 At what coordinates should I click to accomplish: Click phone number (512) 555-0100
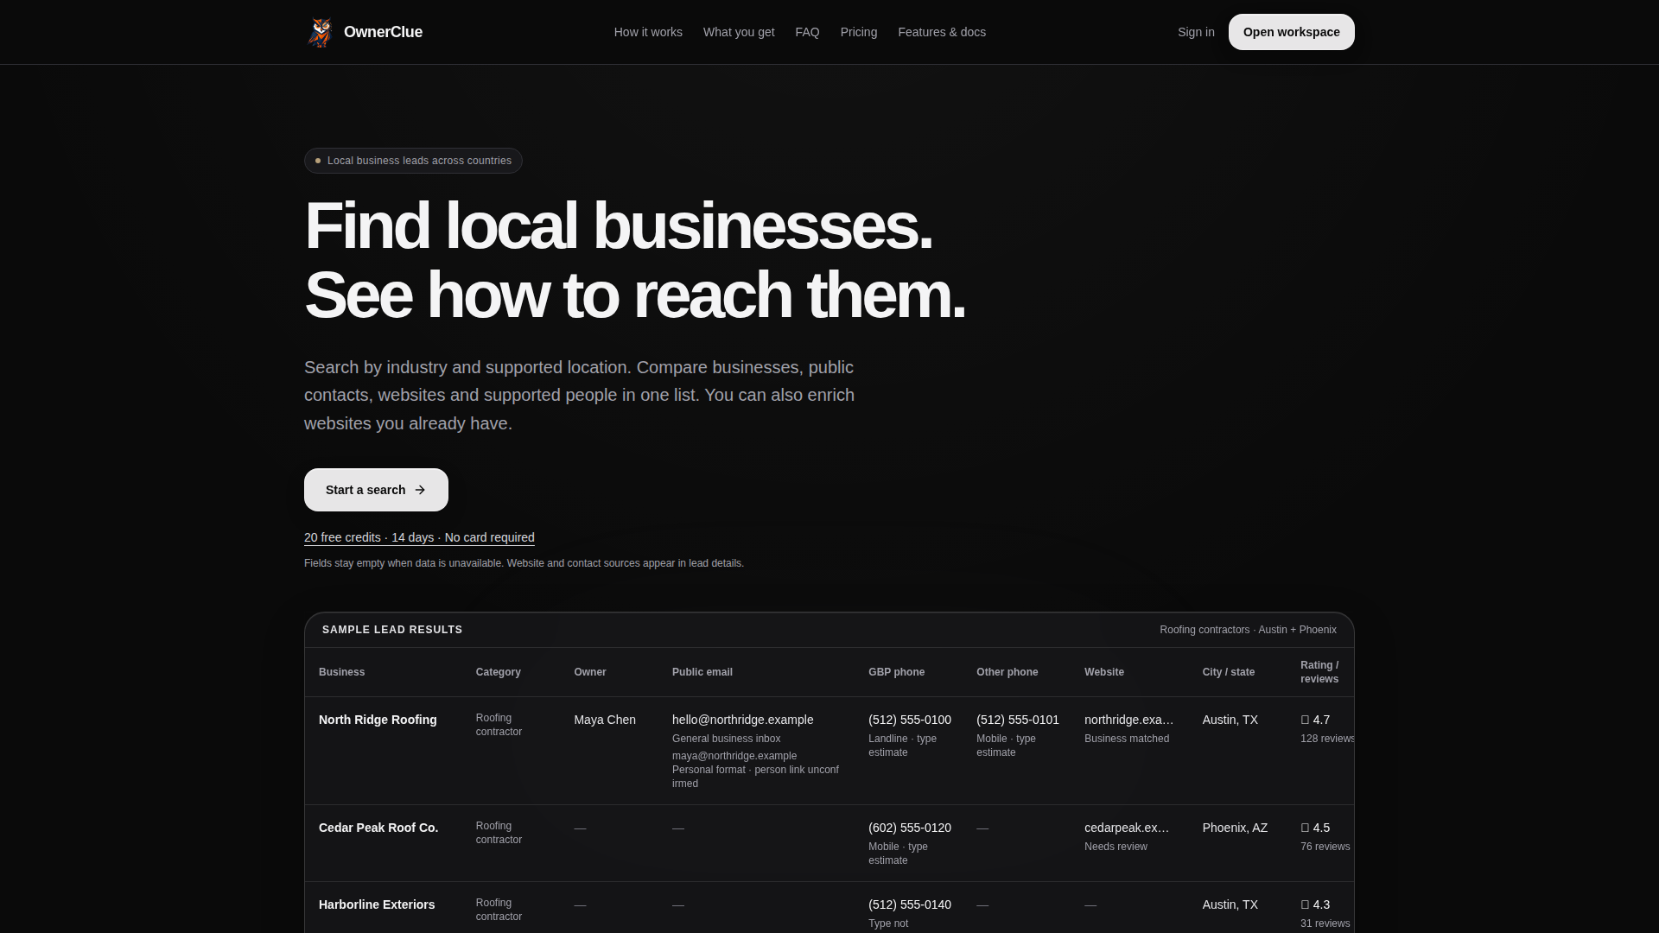(910, 720)
